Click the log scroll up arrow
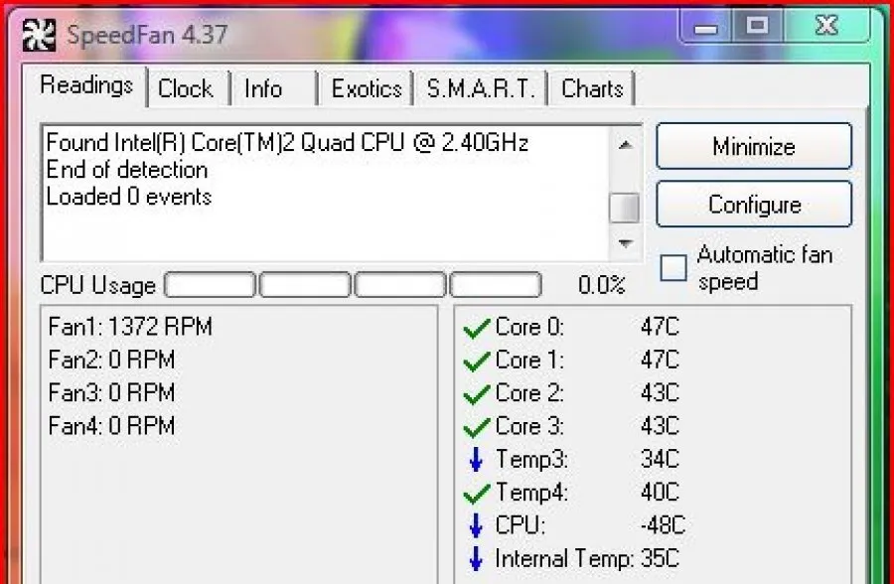894x584 pixels. [x=625, y=145]
